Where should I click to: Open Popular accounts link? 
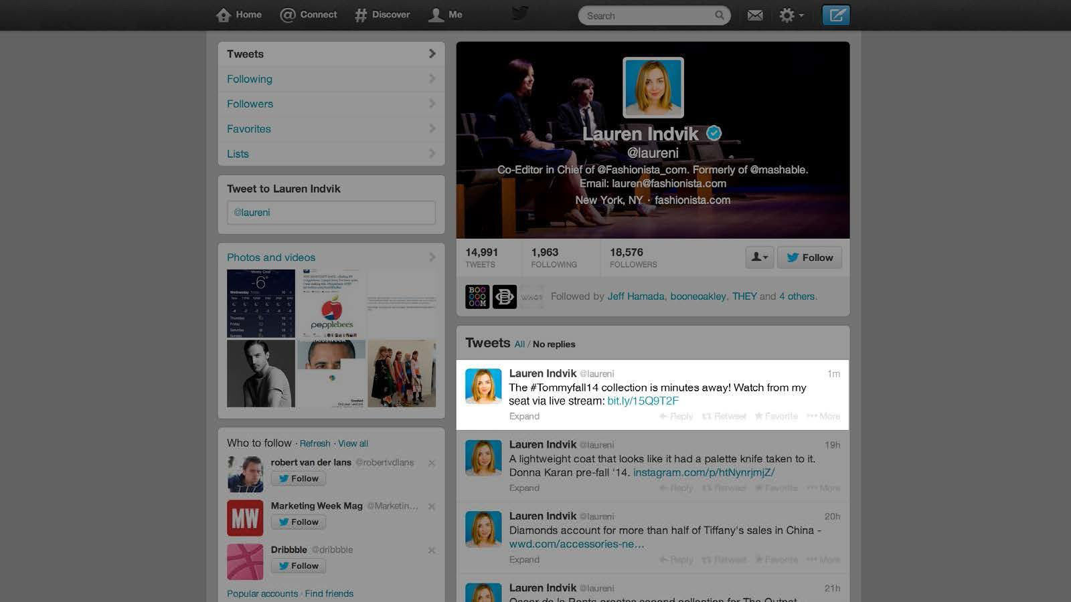click(262, 593)
